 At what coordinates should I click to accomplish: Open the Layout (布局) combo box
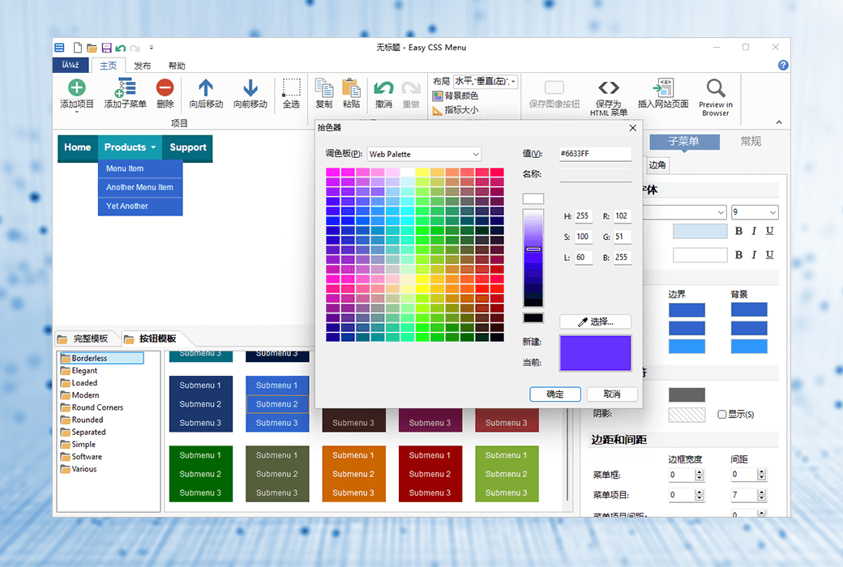point(486,81)
